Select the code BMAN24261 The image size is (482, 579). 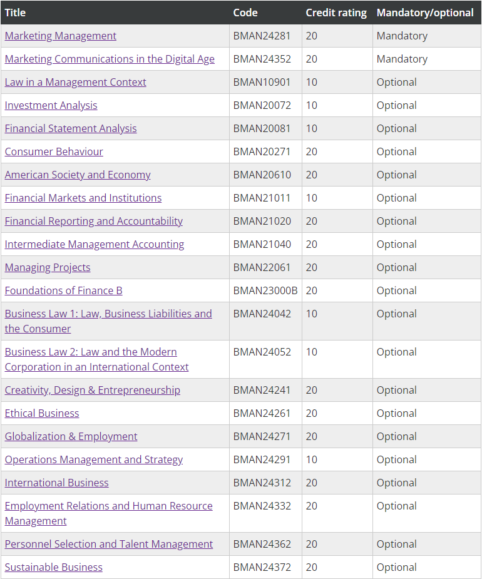[x=262, y=414]
